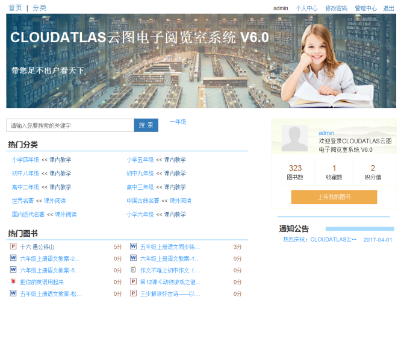
Task: Open 管理中心 in the top bar
Action: click(365, 8)
